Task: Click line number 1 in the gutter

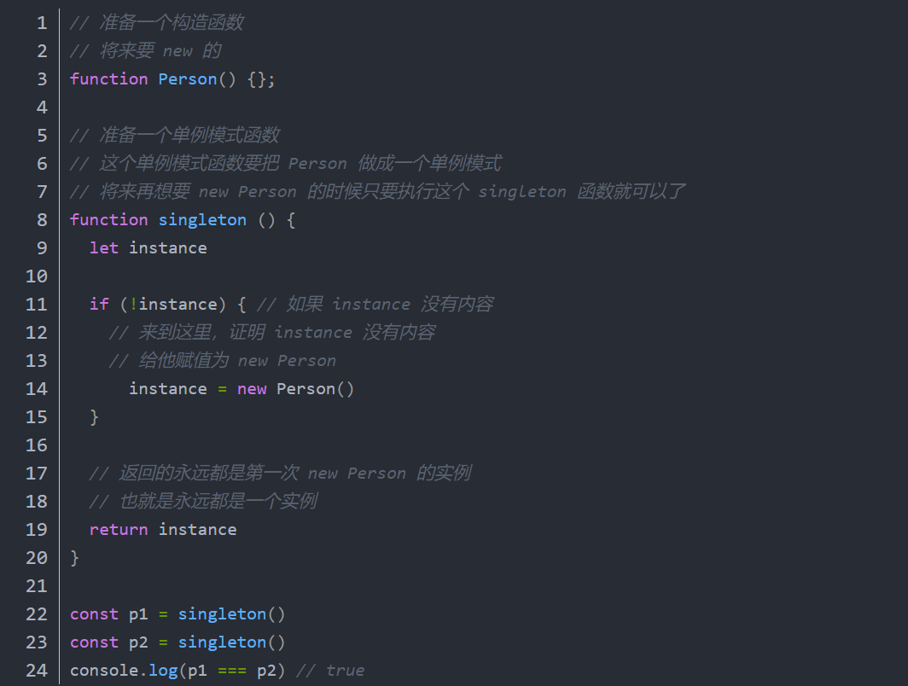Action: tap(42, 23)
